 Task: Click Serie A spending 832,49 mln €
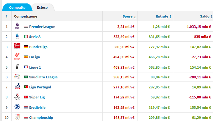click(x=124, y=37)
